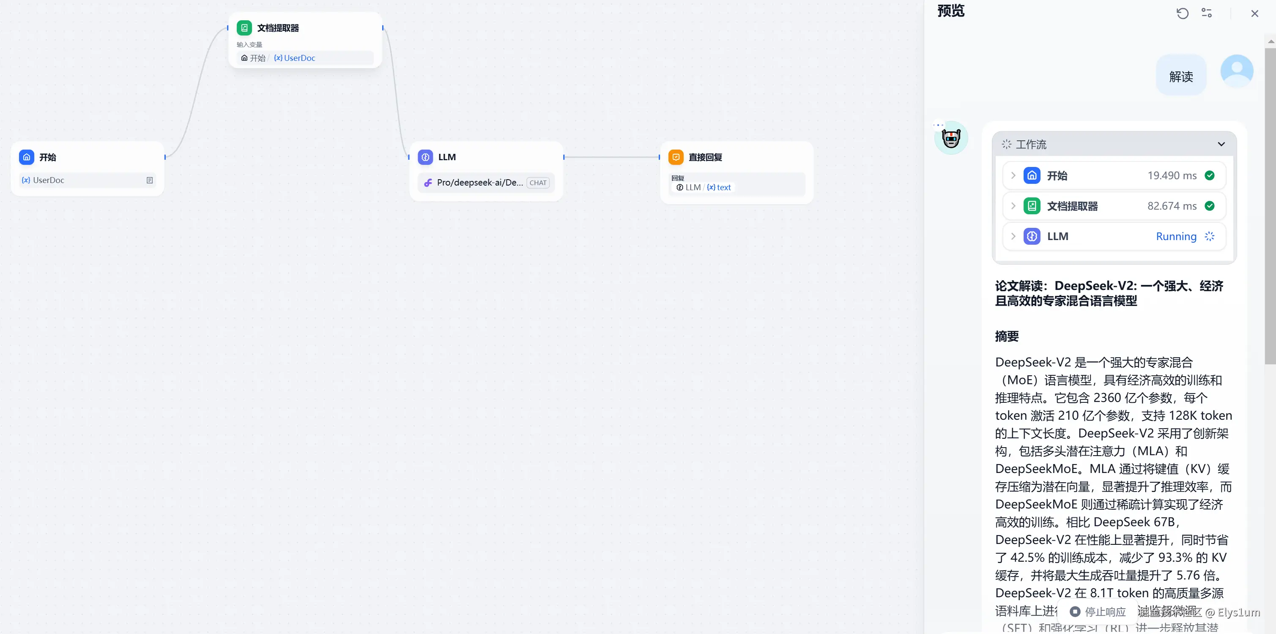Select the 直接回复 node title
1276x634 pixels.
pyautogui.click(x=705, y=157)
